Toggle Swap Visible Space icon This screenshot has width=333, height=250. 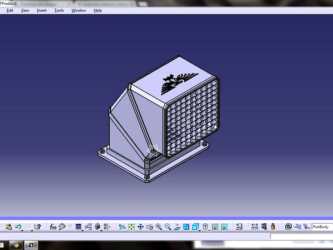click(x=224, y=227)
